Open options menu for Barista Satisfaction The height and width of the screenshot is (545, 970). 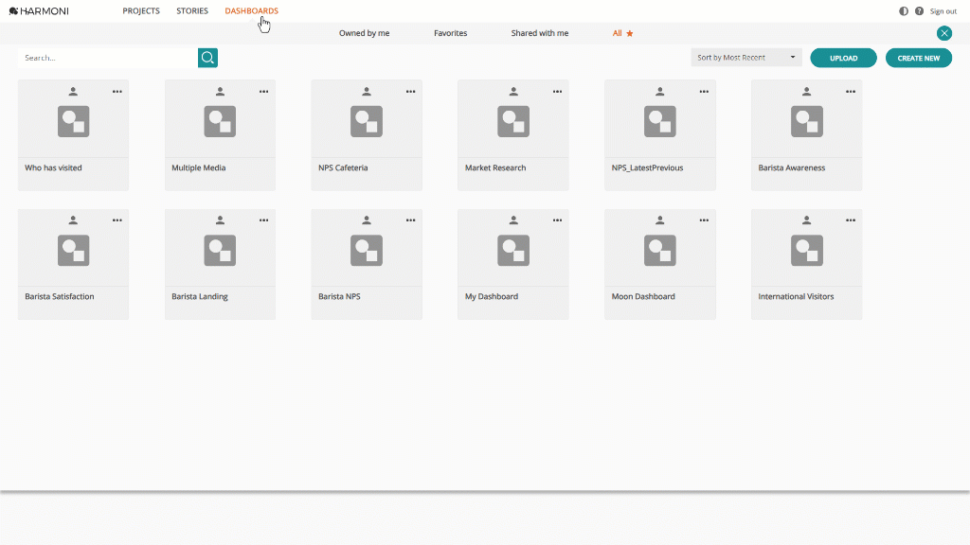[117, 220]
